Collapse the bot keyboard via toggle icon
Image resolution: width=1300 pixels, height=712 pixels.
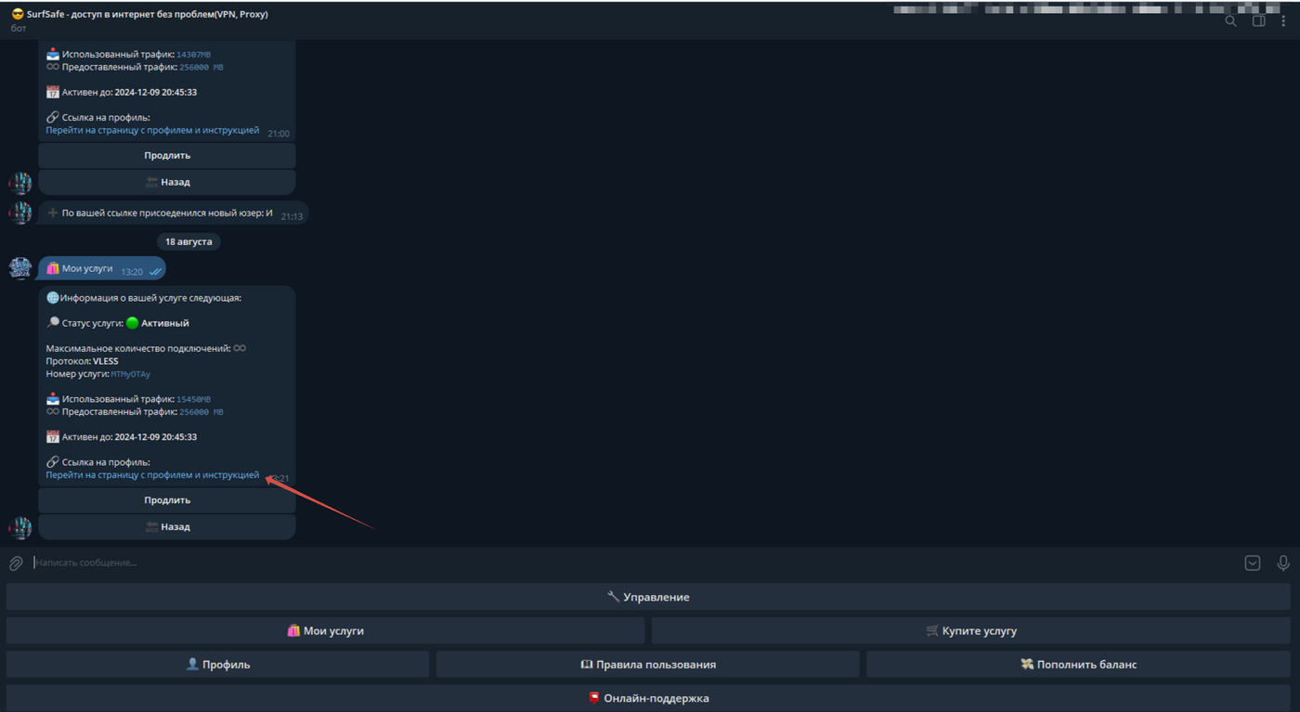1252,563
